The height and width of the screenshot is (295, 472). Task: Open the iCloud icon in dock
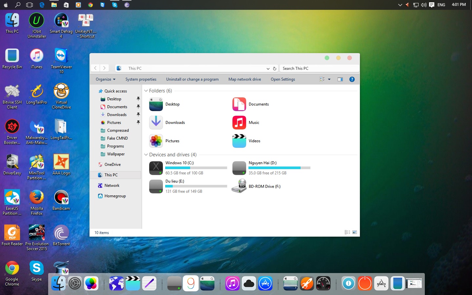pos(249,283)
